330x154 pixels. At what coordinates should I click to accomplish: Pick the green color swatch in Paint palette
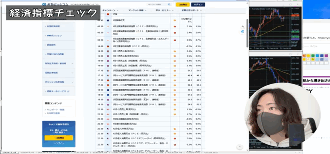coord(313,56)
